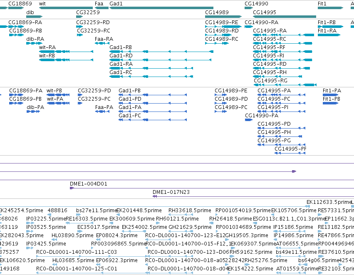This screenshot has height=275, width=354.
Task: Select transcript CG14995-RH
Action: click(x=277, y=77)
